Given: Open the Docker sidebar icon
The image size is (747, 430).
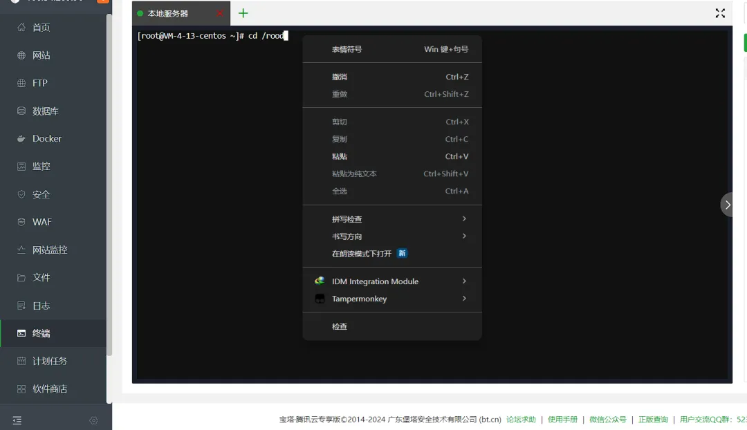Looking at the screenshot, I should click(21, 138).
